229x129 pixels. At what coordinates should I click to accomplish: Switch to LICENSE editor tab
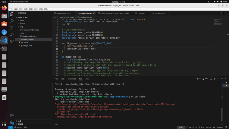(x=141, y=13)
